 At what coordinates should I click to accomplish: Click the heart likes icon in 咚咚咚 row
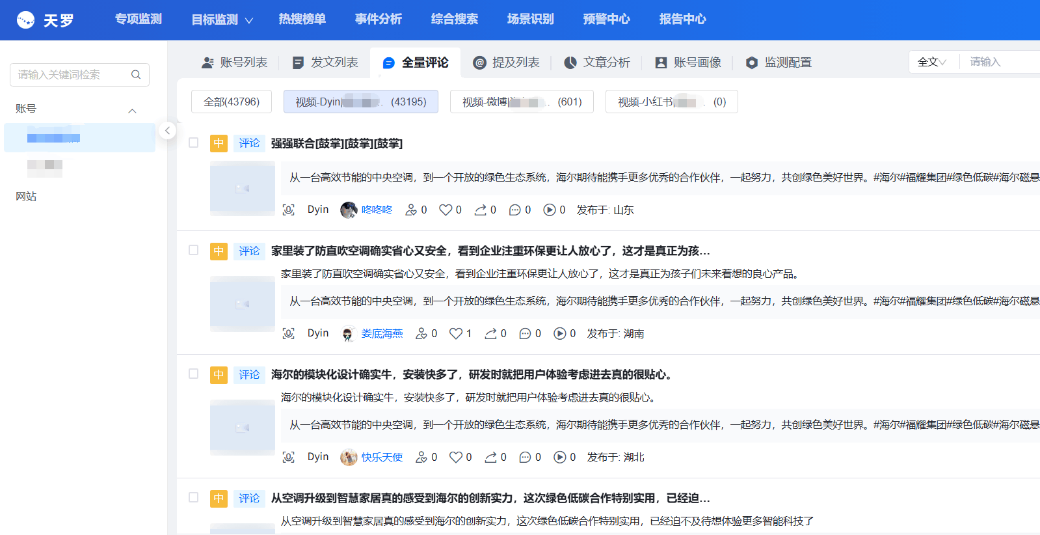point(446,210)
